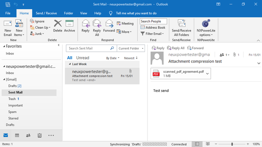The image size is (262, 147).
Task: Minimize the folder pane
Action: pyautogui.click(x=59, y=45)
